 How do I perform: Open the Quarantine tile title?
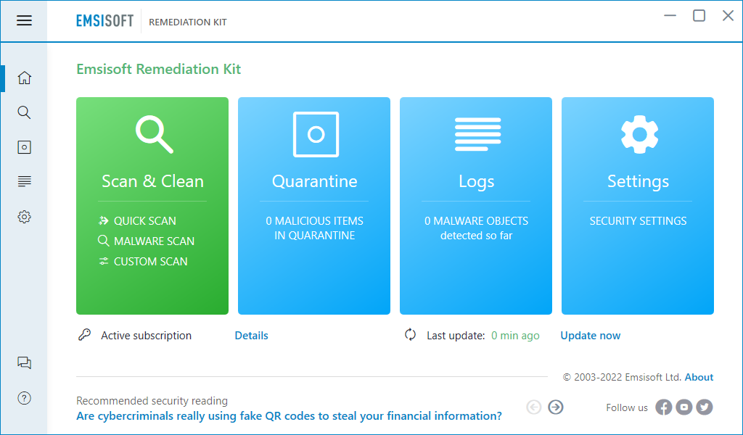click(315, 181)
